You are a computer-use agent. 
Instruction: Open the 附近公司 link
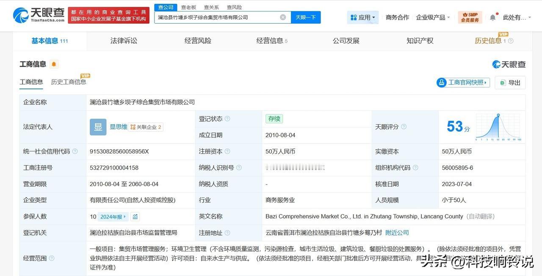coord(397,232)
